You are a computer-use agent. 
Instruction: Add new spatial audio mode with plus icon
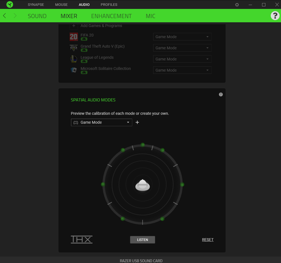click(137, 122)
